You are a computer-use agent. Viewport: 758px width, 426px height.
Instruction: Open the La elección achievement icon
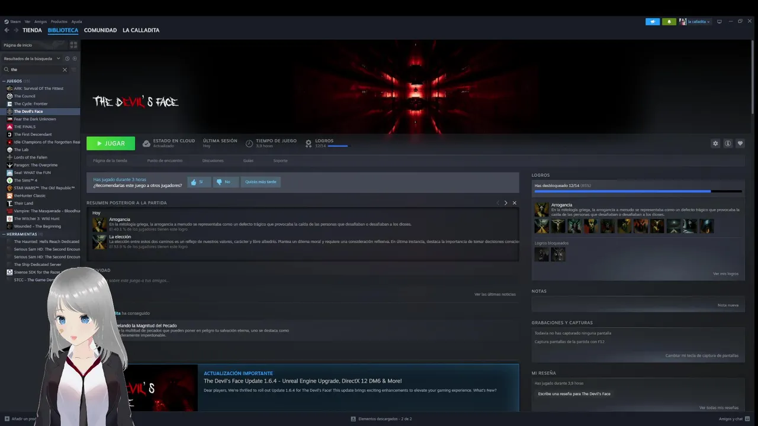tap(99, 241)
